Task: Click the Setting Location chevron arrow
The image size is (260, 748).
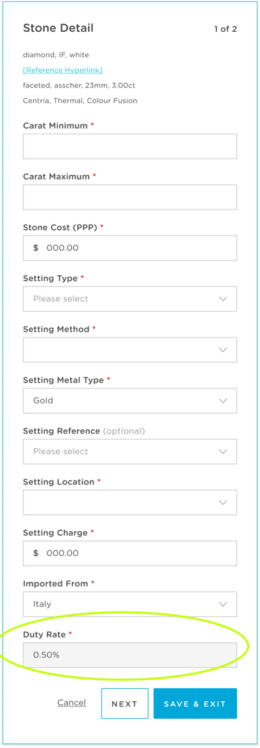Action: point(223,503)
